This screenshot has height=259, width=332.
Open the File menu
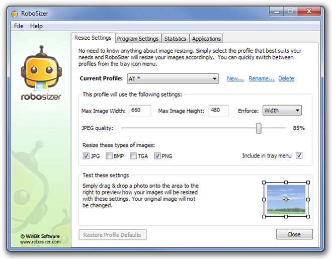[19, 26]
